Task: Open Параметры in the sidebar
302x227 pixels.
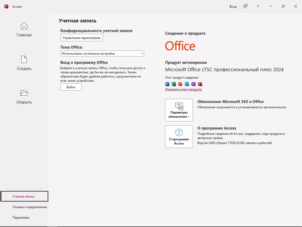Action: click(21, 218)
